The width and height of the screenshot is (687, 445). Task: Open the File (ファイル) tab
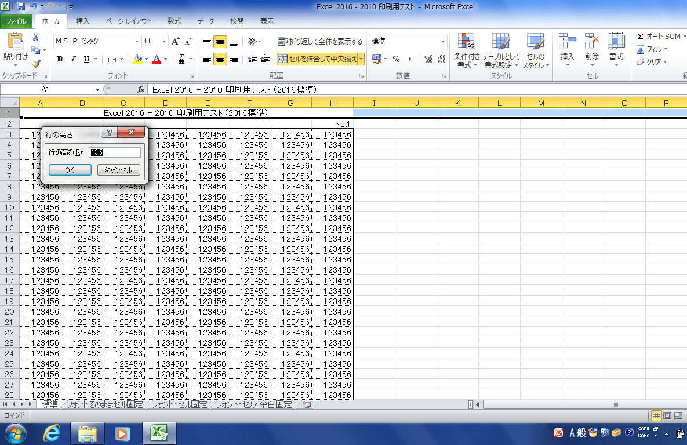[x=16, y=21]
